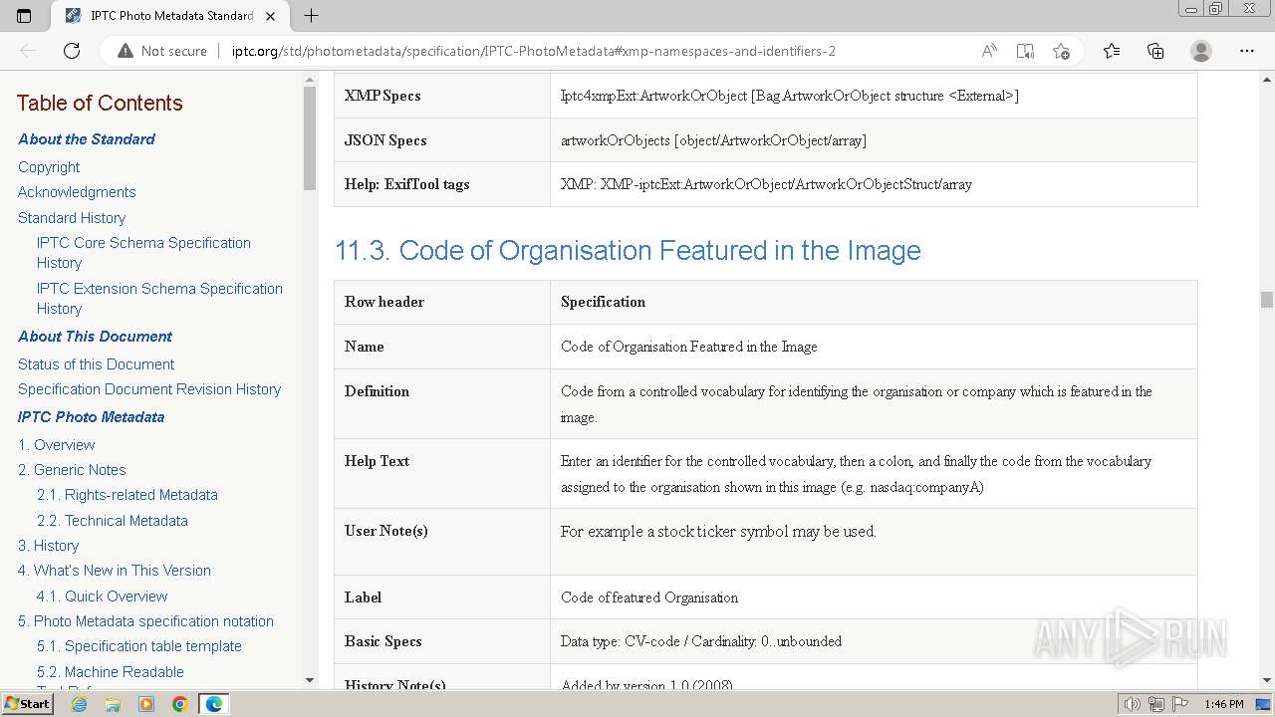1275x717 pixels.
Task: Click the About the Standard heading
Action: click(x=87, y=139)
